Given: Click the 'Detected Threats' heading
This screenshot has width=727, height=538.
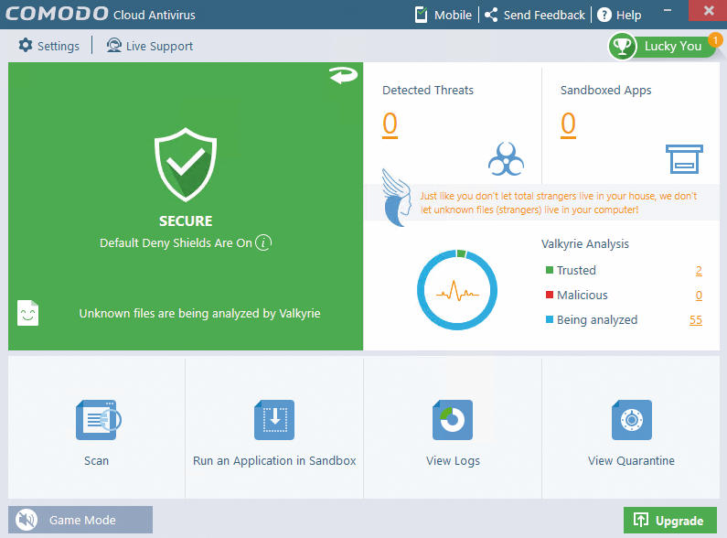Looking at the screenshot, I should (428, 90).
